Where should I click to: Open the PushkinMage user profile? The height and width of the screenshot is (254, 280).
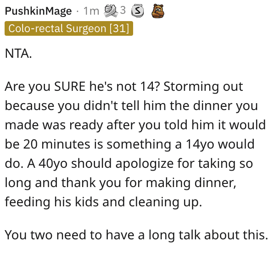(38, 11)
